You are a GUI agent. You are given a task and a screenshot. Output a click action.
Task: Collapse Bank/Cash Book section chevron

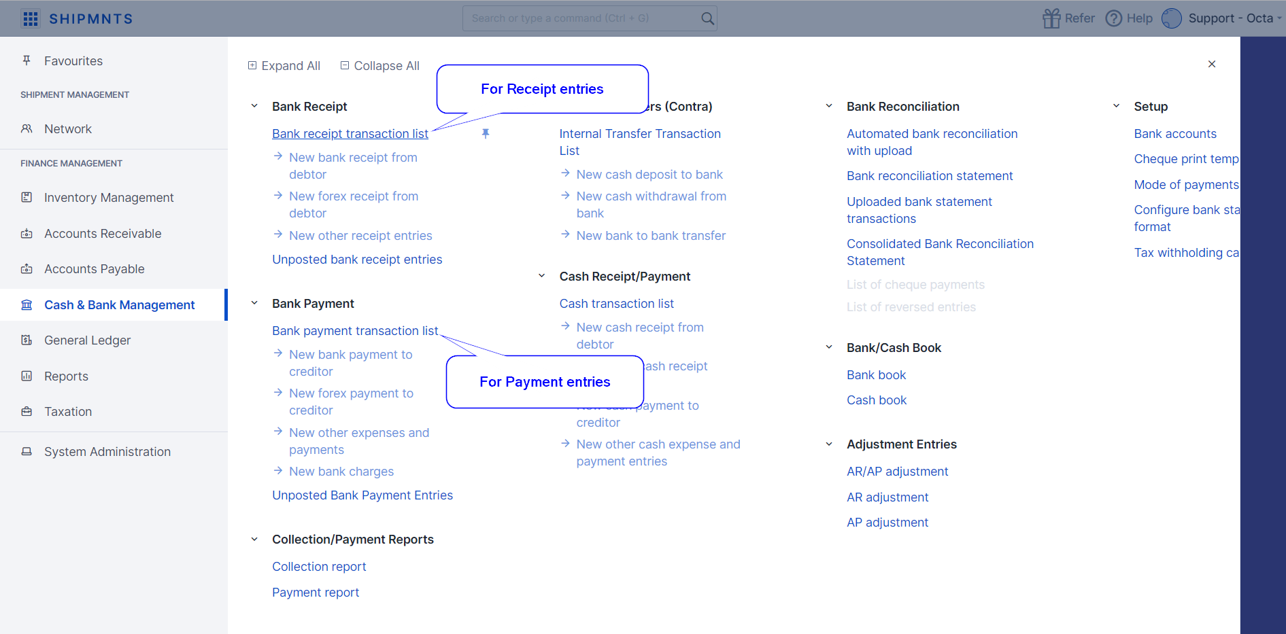pos(829,347)
